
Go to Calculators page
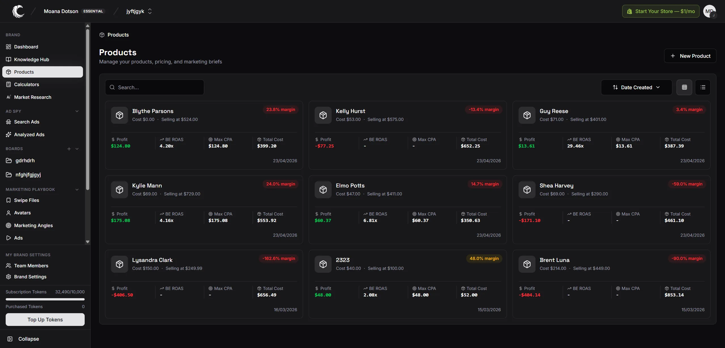(42, 84)
